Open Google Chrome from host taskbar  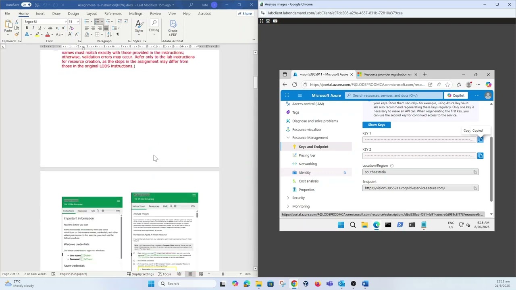tap(294, 284)
